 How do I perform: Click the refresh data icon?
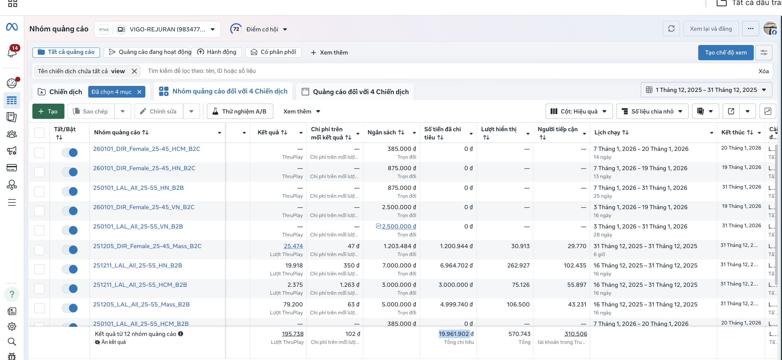pos(671,29)
